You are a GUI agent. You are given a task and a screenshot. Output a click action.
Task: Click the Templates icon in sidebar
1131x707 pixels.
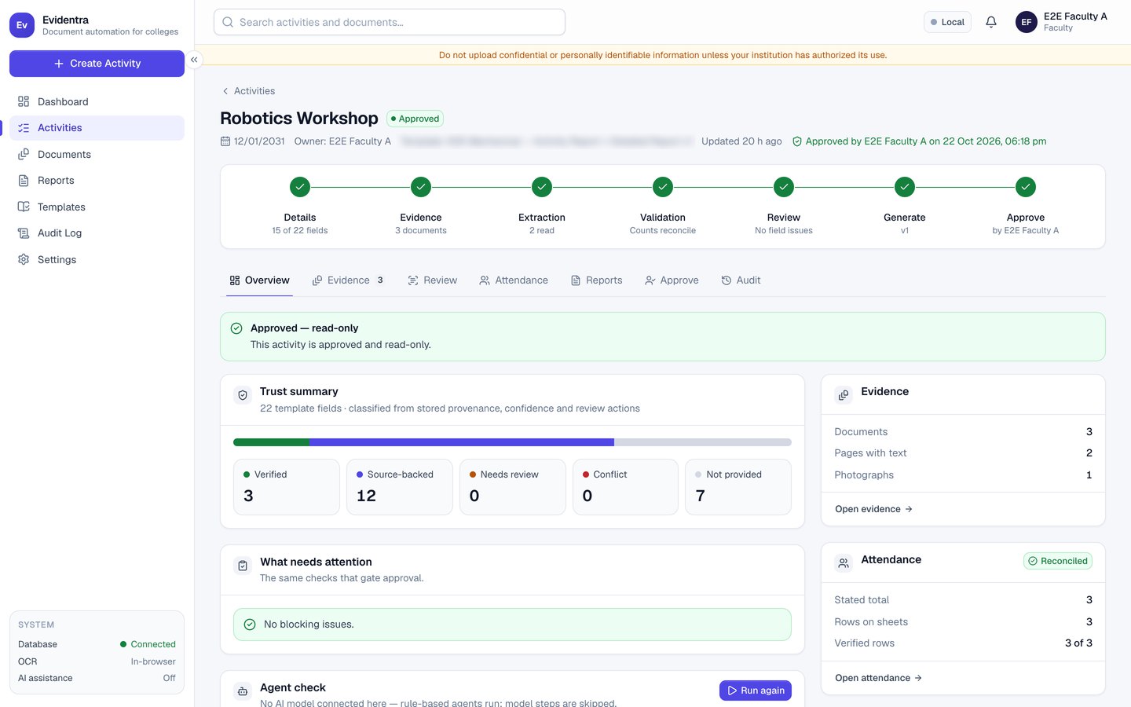[24, 207]
